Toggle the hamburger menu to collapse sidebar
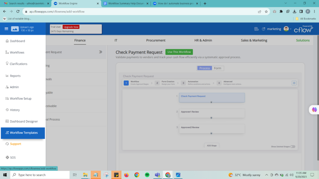The width and height of the screenshot is (319, 179). coord(6,28)
